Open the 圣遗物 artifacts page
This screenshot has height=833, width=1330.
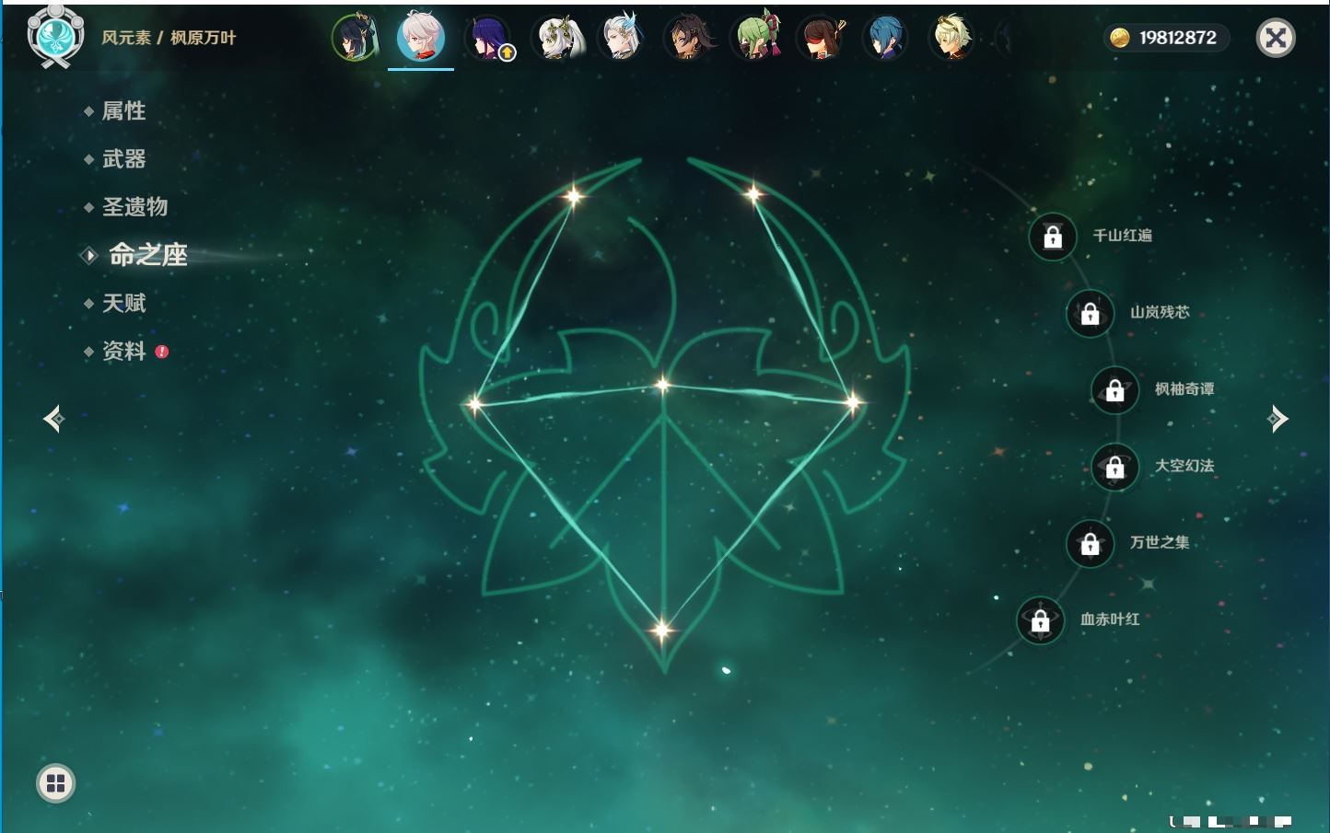[x=134, y=207]
